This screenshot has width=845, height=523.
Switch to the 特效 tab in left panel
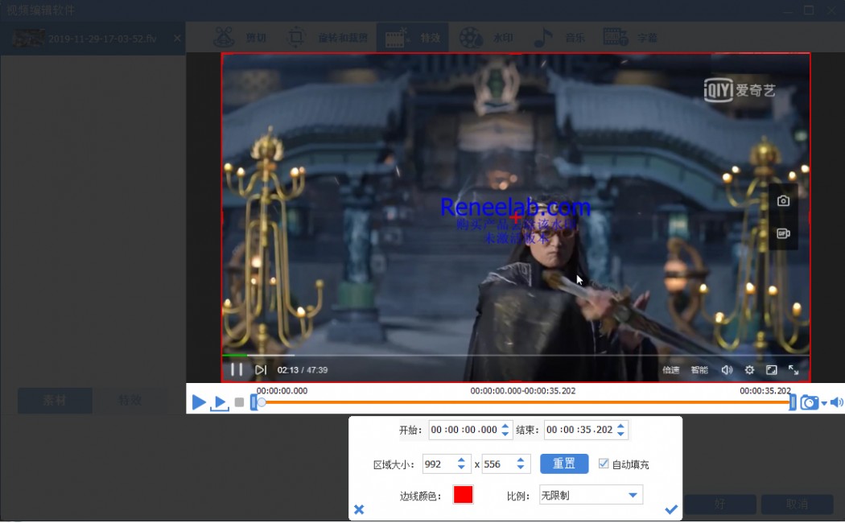(130, 400)
